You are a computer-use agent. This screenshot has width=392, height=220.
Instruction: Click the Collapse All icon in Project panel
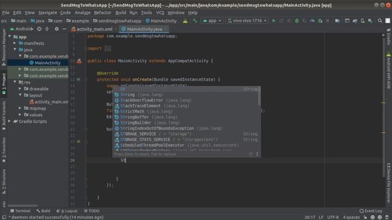pyautogui.click(x=47, y=29)
